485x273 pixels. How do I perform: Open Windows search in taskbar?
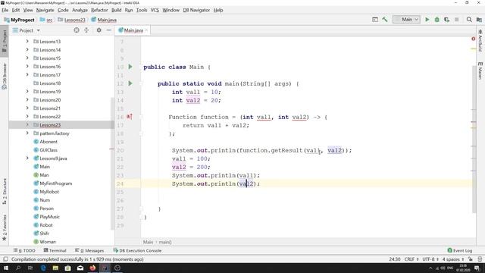coord(18,268)
